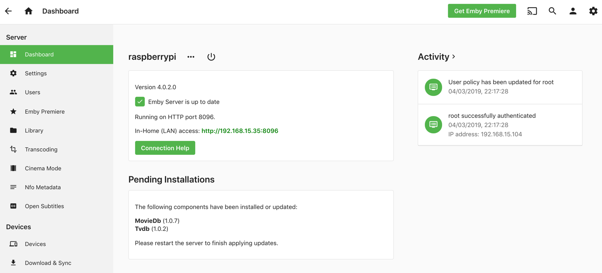The height and width of the screenshot is (273, 602).
Task: Select Transcoding from sidebar
Action: coord(41,149)
